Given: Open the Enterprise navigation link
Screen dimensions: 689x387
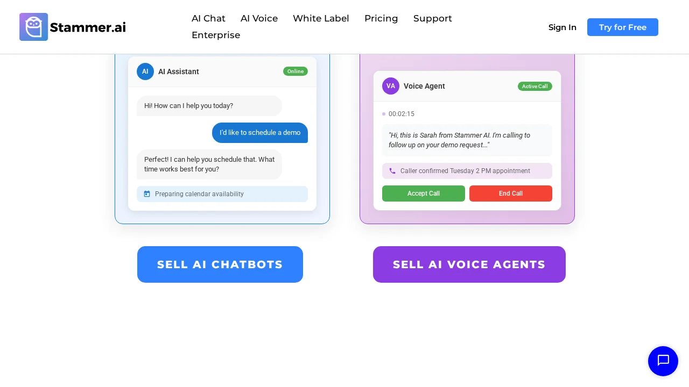Looking at the screenshot, I should pos(216,35).
